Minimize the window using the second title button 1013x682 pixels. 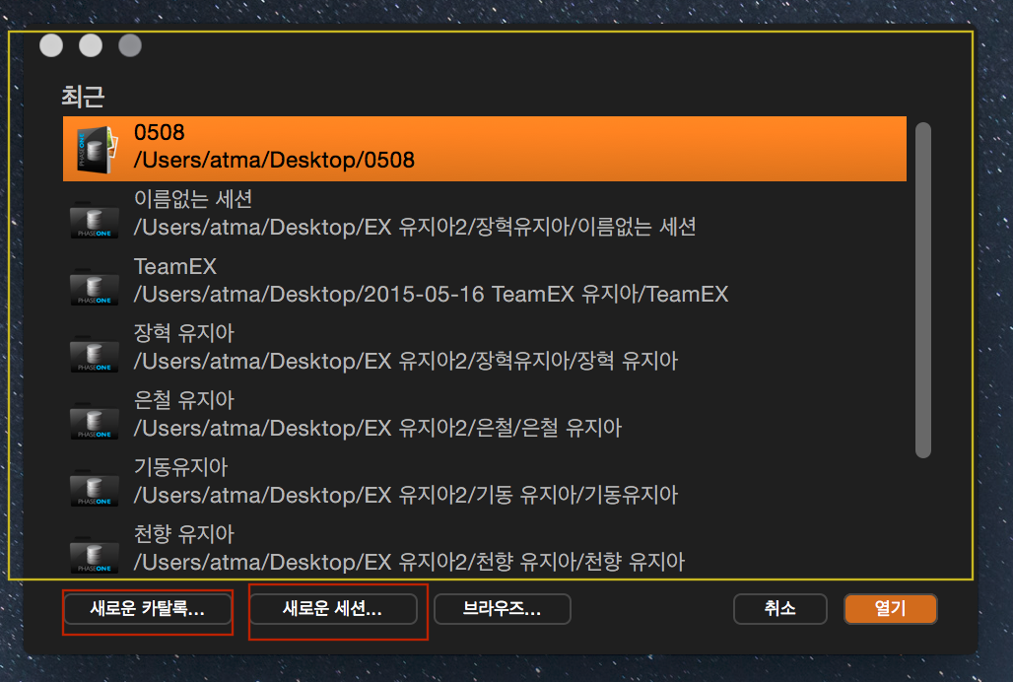(91, 45)
